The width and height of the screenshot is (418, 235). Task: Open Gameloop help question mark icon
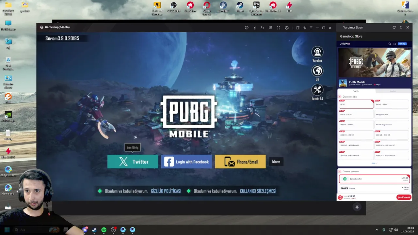247,28
